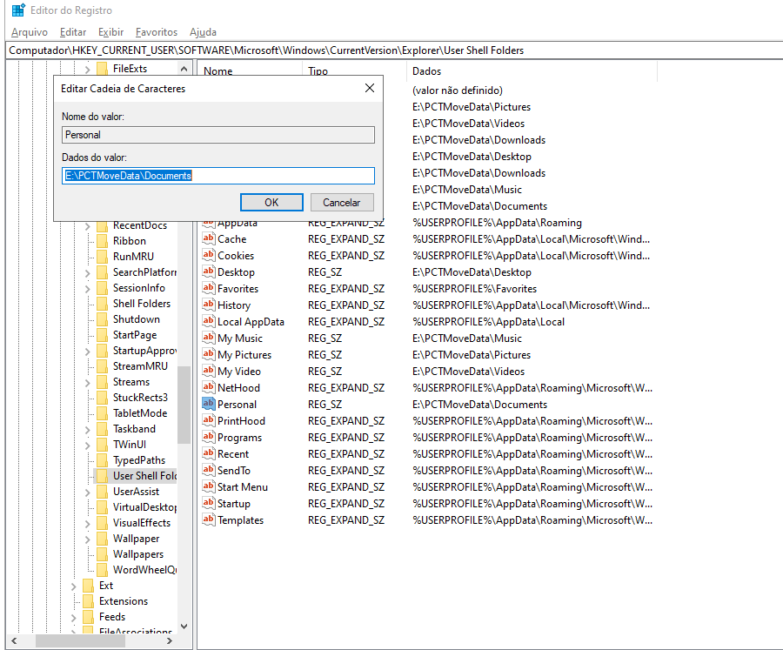
Task: Click the Start Menu value icon
Action: pyautogui.click(x=208, y=487)
